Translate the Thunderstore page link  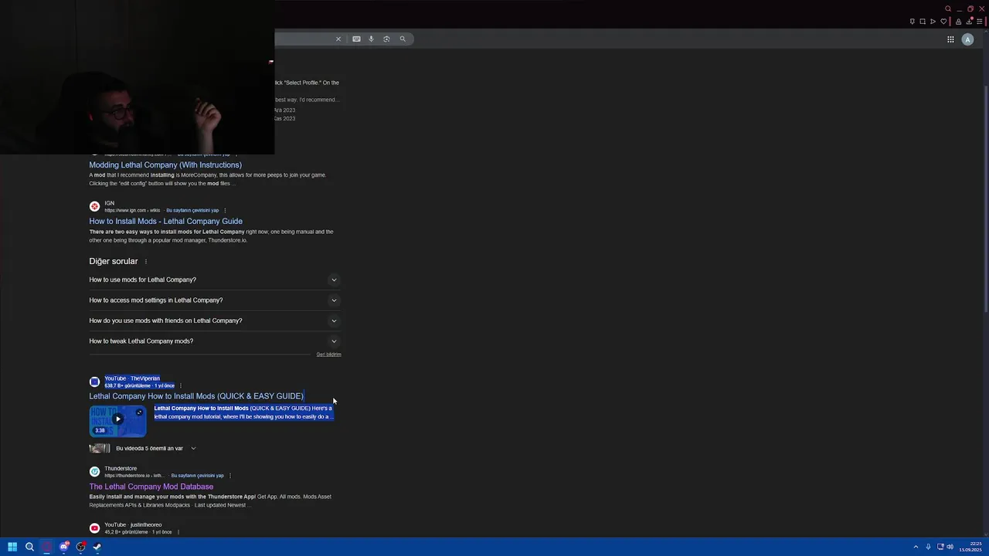point(197,476)
